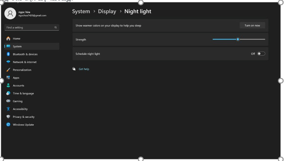Click the bottom-middle image resize handle

point(141,159)
